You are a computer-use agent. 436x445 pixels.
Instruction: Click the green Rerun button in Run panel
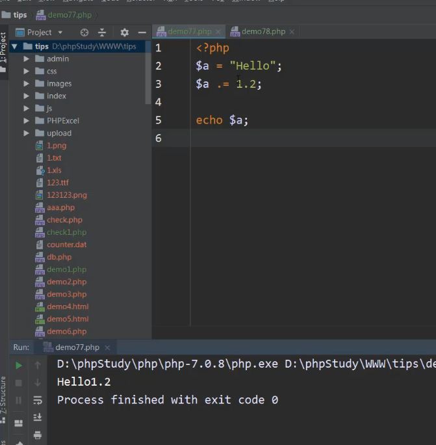(19, 366)
